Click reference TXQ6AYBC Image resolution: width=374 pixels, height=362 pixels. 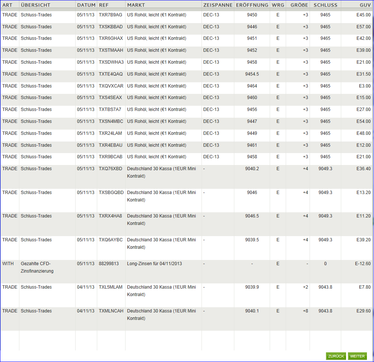coord(111,240)
